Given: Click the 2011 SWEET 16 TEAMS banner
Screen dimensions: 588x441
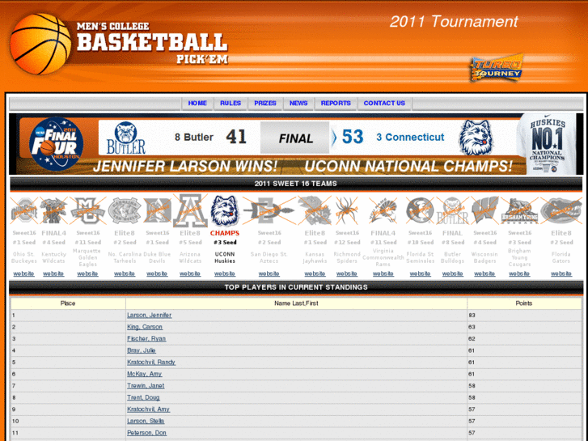Looking at the screenshot, I should tap(296, 184).
